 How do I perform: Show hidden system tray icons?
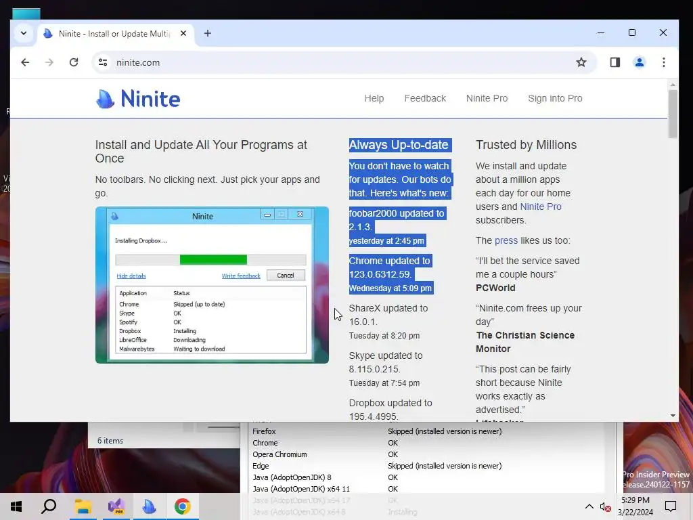[x=589, y=506]
